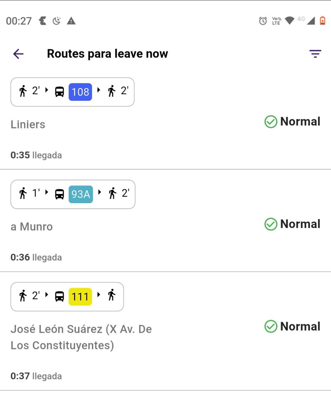This screenshot has height=394, width=331.
Task: Select the 'a Munro' route destination
Action: click(x=32, y=227)
